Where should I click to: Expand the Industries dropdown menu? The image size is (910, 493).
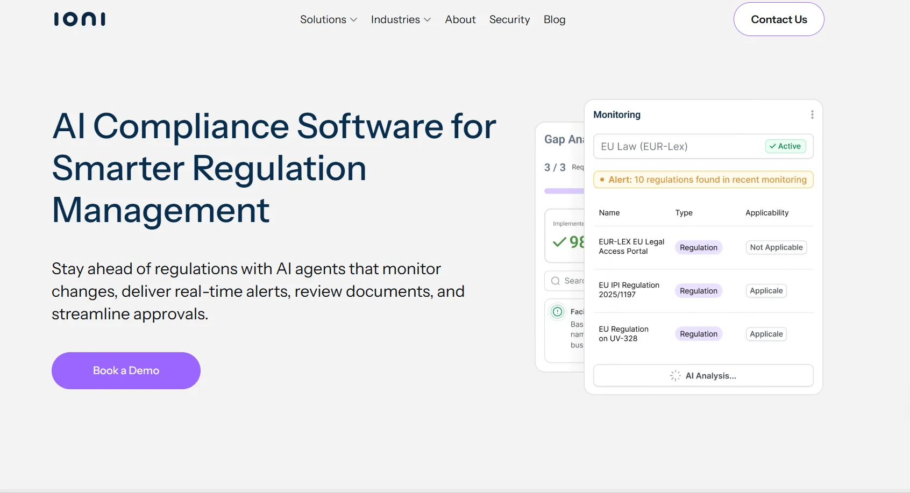[401, 20]
